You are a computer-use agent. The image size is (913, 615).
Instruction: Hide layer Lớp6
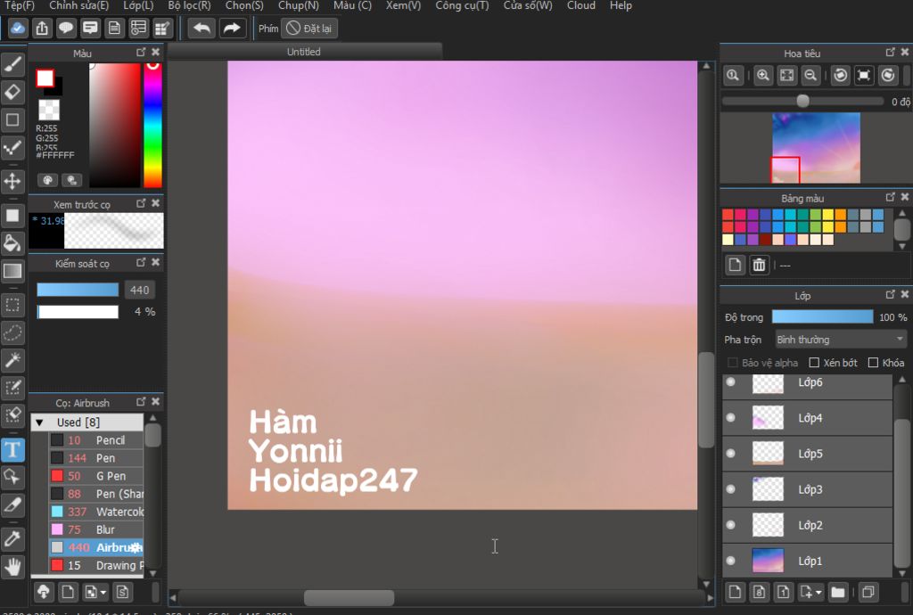(x=731, y=381)
